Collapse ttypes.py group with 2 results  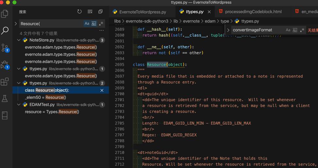[x=19, y=83]
